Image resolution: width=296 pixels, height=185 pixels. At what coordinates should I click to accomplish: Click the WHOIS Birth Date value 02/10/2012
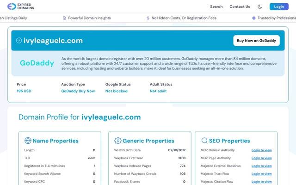pos(177,150)
